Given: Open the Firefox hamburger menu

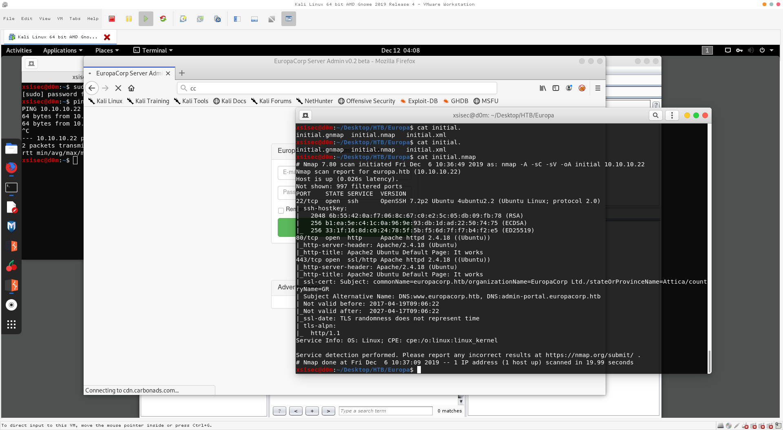Looking at the screenshot, I should click(x=598, y=88).
